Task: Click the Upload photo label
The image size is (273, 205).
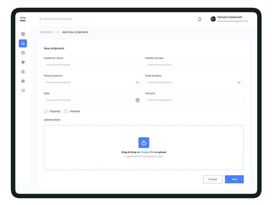Action: 52,120
